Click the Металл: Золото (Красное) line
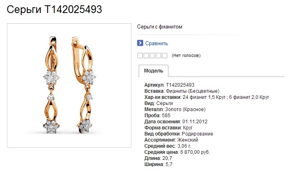 (175, 109)
